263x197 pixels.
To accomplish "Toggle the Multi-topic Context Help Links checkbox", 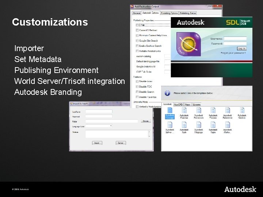I will pyautogui.click(x=137, y=35).
